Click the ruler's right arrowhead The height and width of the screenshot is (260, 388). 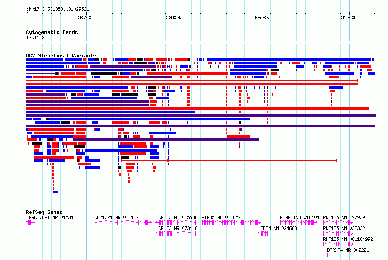[x=374, y=14]
